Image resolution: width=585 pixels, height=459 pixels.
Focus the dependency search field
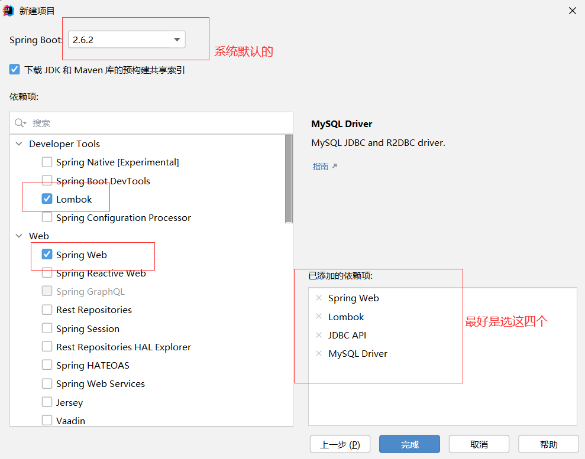pos(151,123)
